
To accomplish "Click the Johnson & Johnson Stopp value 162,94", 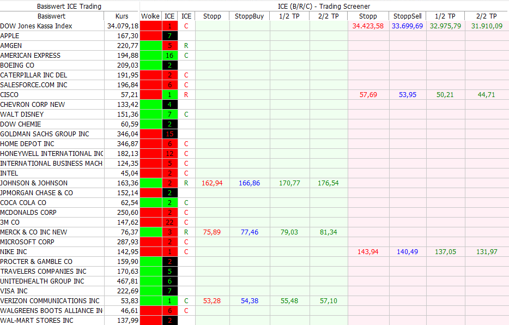I will [x=212, y=183].
